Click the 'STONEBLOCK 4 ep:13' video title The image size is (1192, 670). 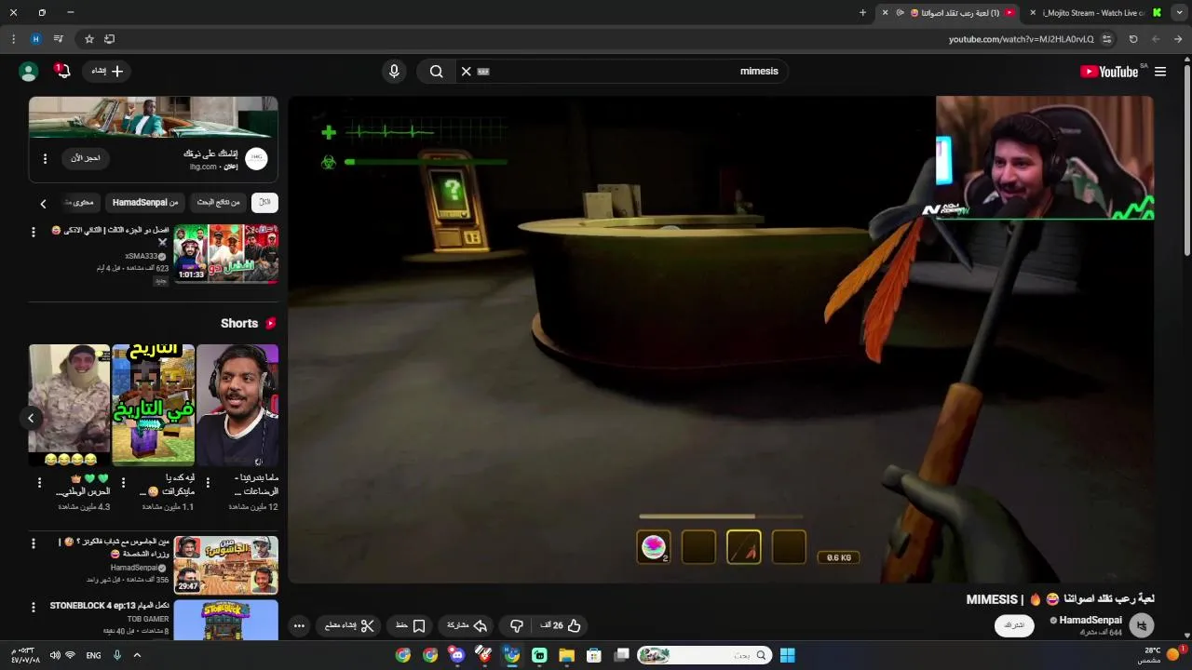click(x=109, y=606)
